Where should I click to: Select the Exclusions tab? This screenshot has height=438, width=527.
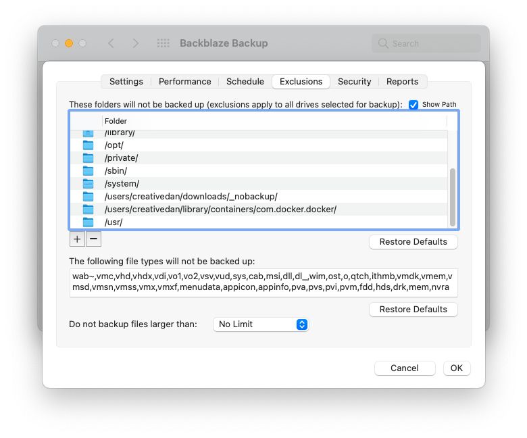tap(301, 82)
